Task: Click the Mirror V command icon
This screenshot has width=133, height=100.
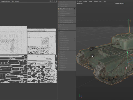Action: [x=59, y=34]
